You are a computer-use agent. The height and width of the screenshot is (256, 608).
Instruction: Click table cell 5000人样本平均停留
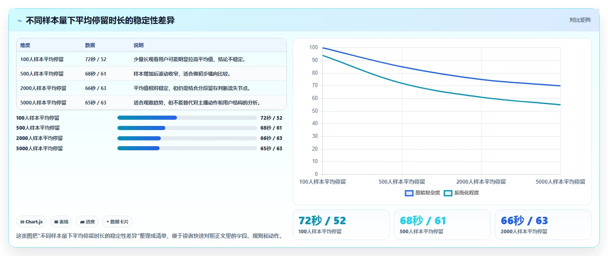pos(43,103)
